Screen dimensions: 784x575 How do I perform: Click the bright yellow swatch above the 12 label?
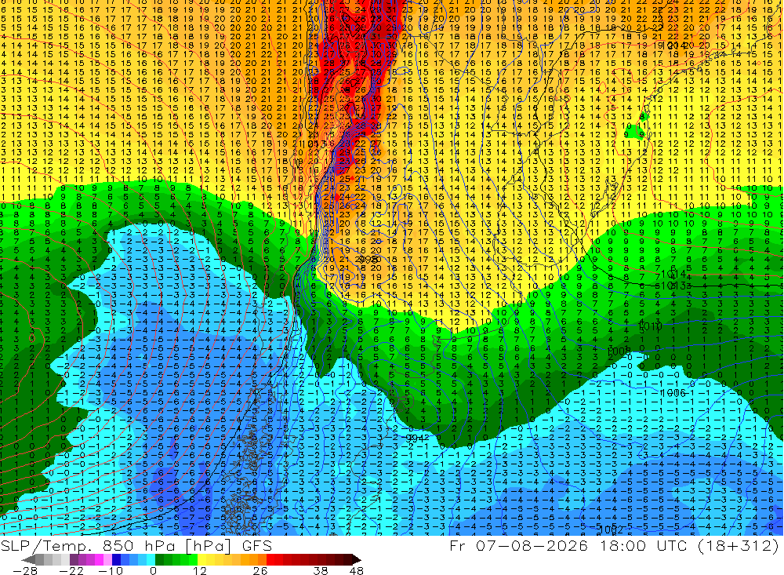pos(202,559)
